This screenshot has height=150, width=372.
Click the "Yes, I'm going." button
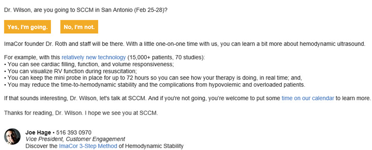tap(27, 27)
